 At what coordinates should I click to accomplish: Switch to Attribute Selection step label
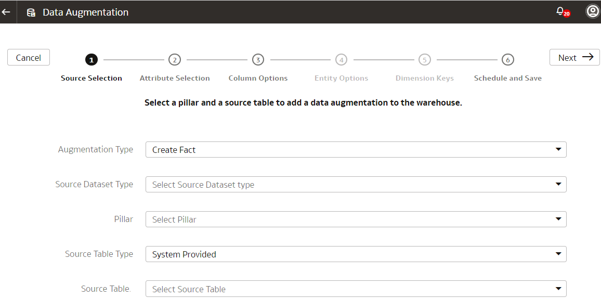175,78
